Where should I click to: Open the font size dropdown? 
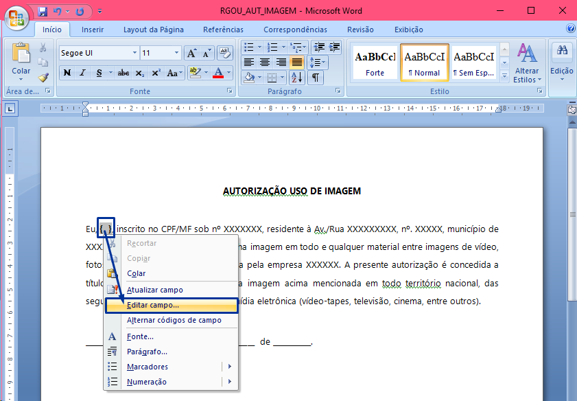tap(176, 54)
